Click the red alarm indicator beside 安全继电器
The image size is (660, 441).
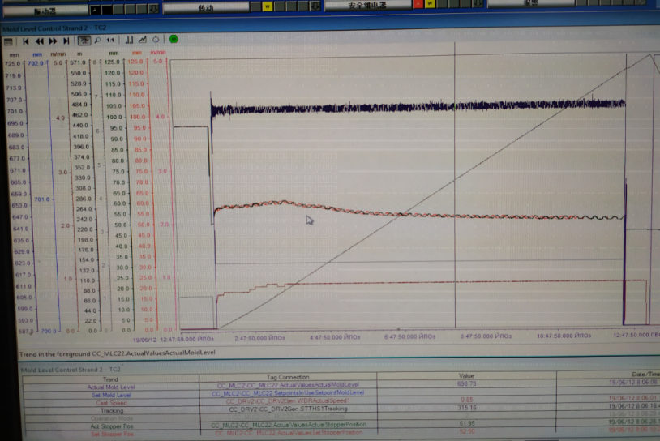pos(418,5)
